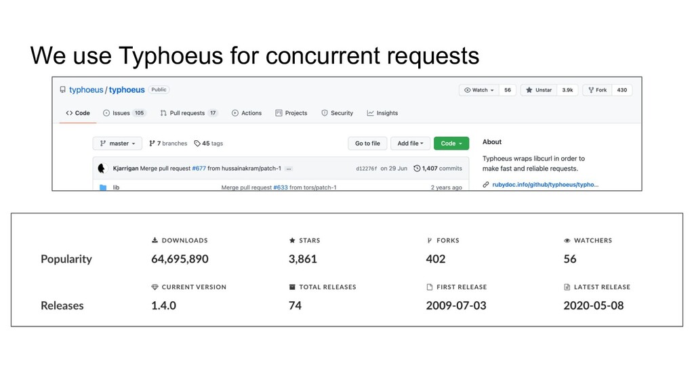Expand commit message ellipsis button

[289, 169]
